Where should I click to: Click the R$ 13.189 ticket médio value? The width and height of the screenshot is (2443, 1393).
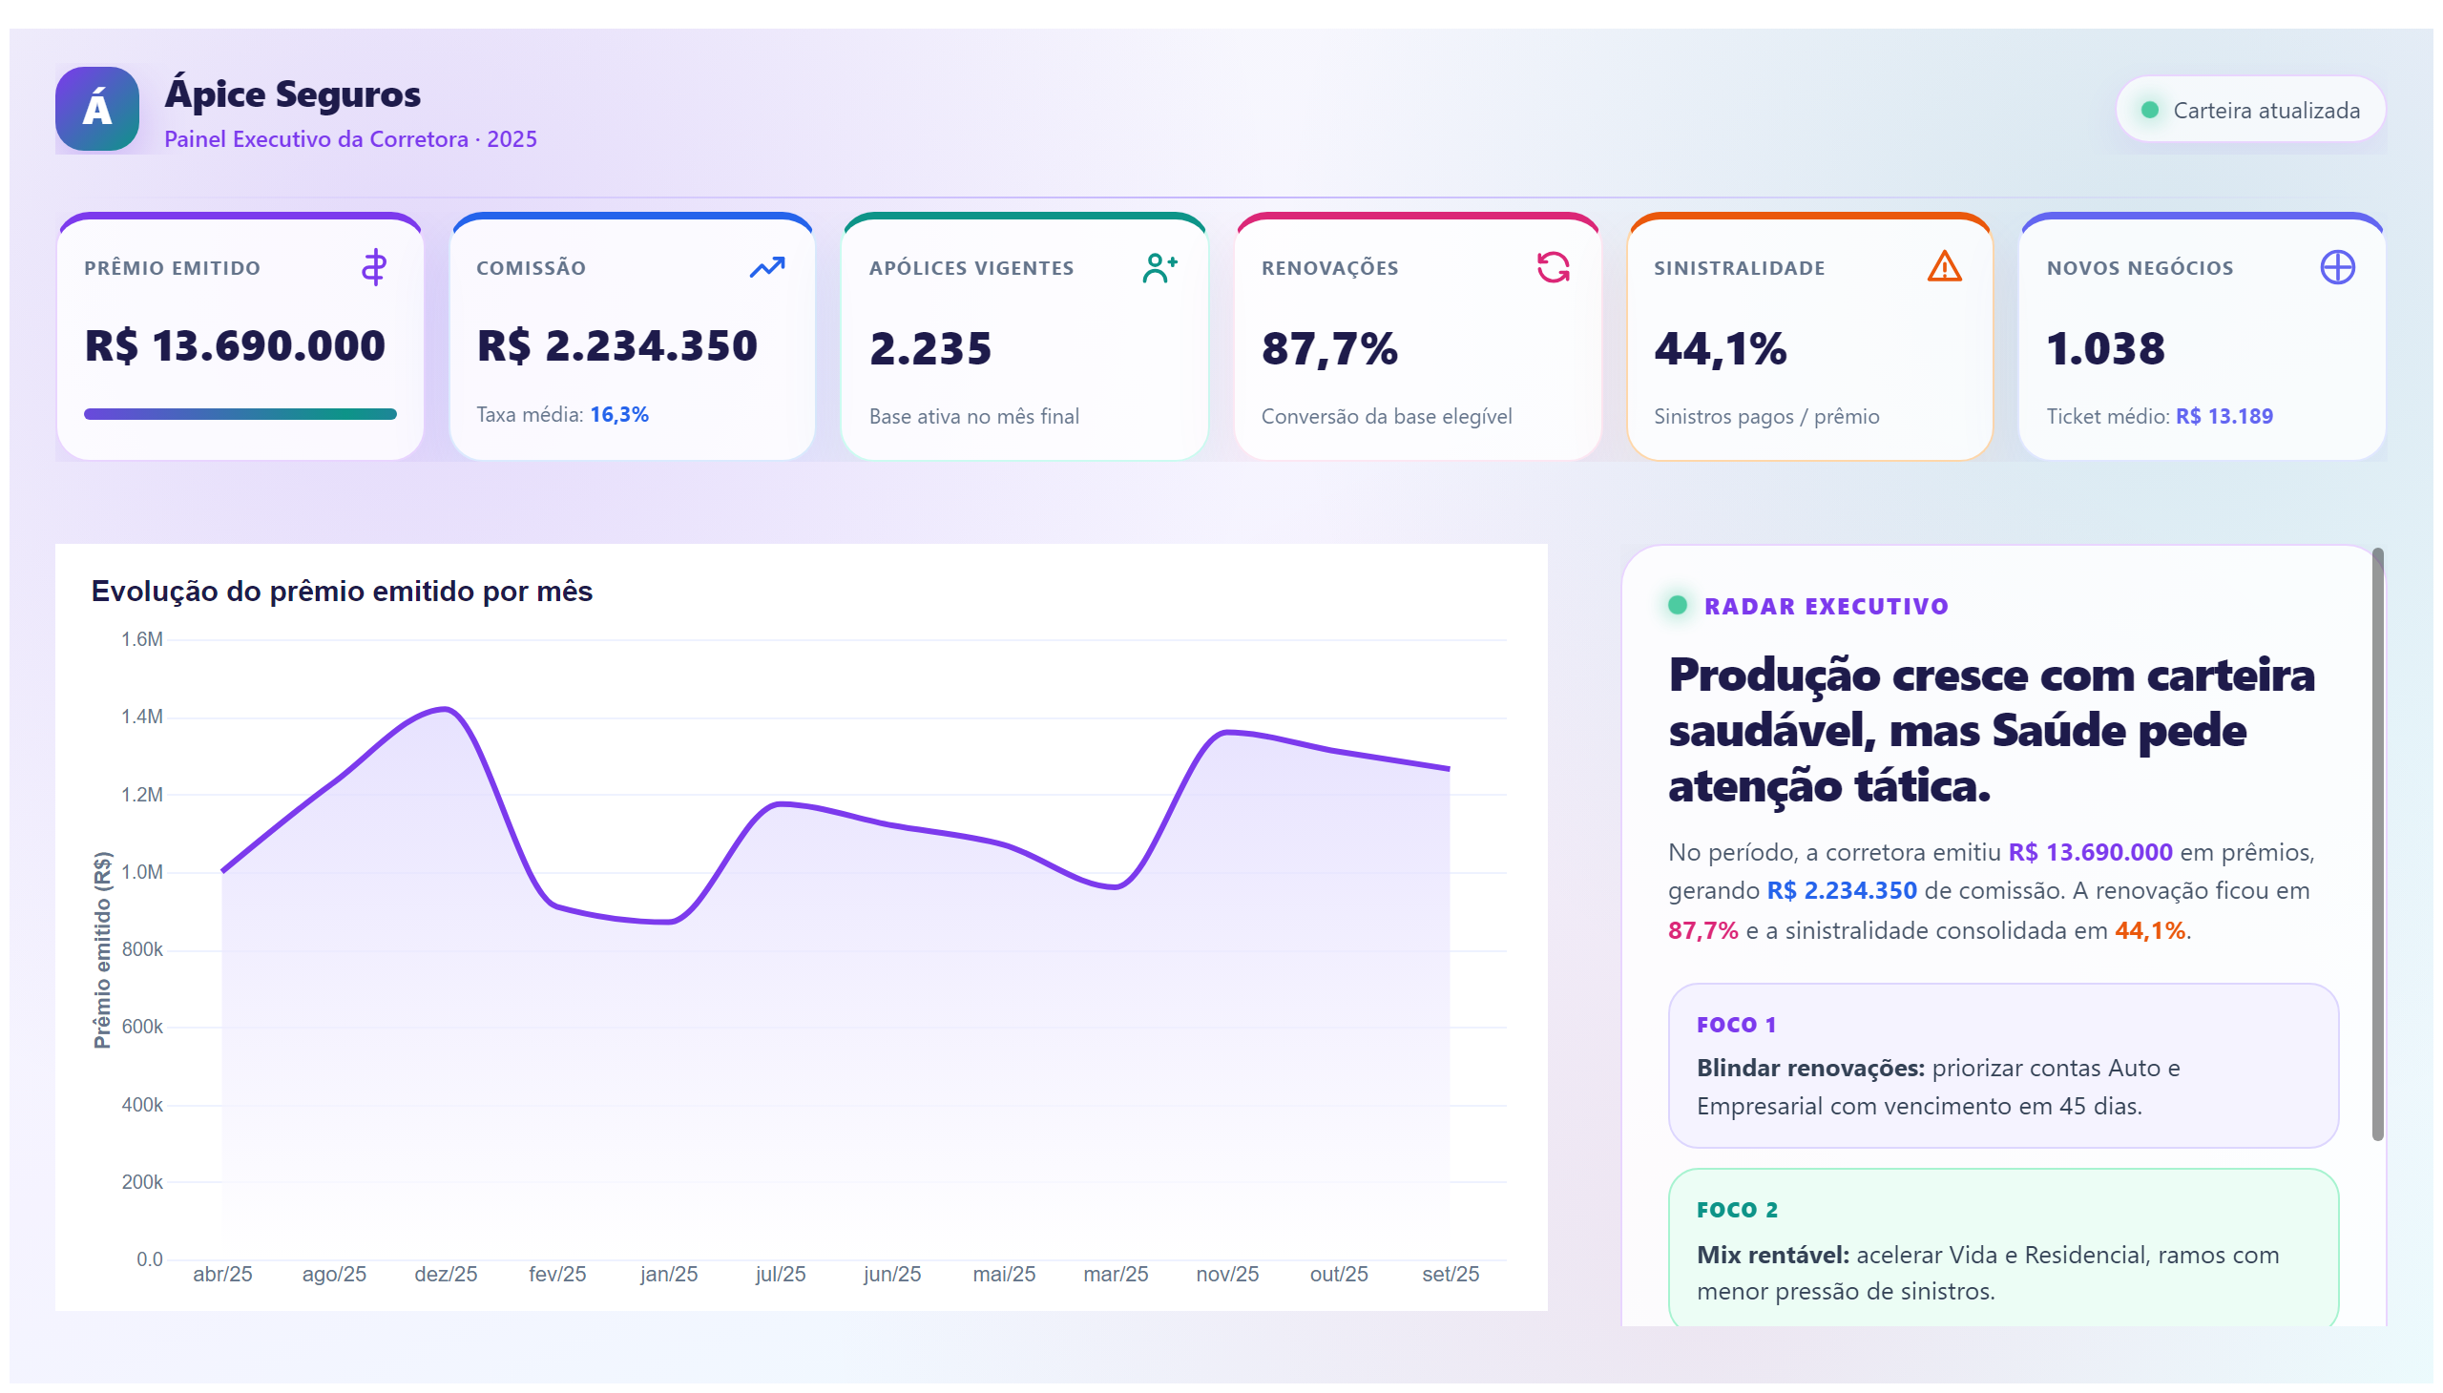[x=2224, y=416]
